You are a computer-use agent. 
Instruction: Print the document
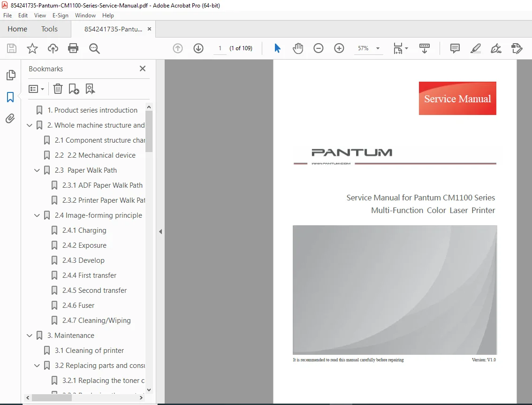[x=73, y=48]
